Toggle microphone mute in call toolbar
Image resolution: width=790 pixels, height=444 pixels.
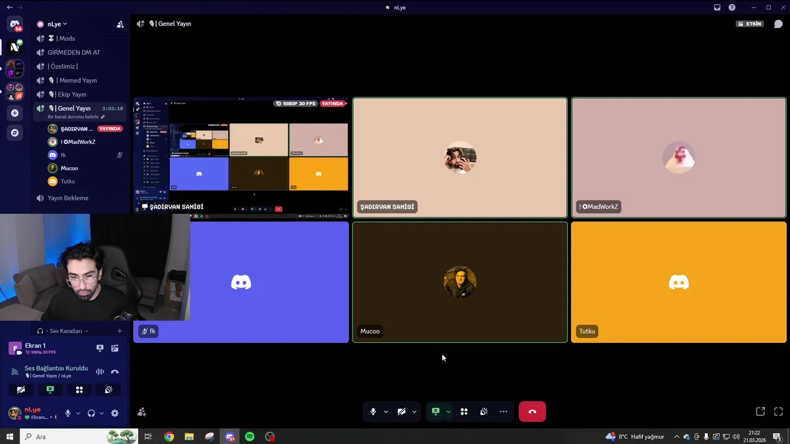tap(373, 411)
